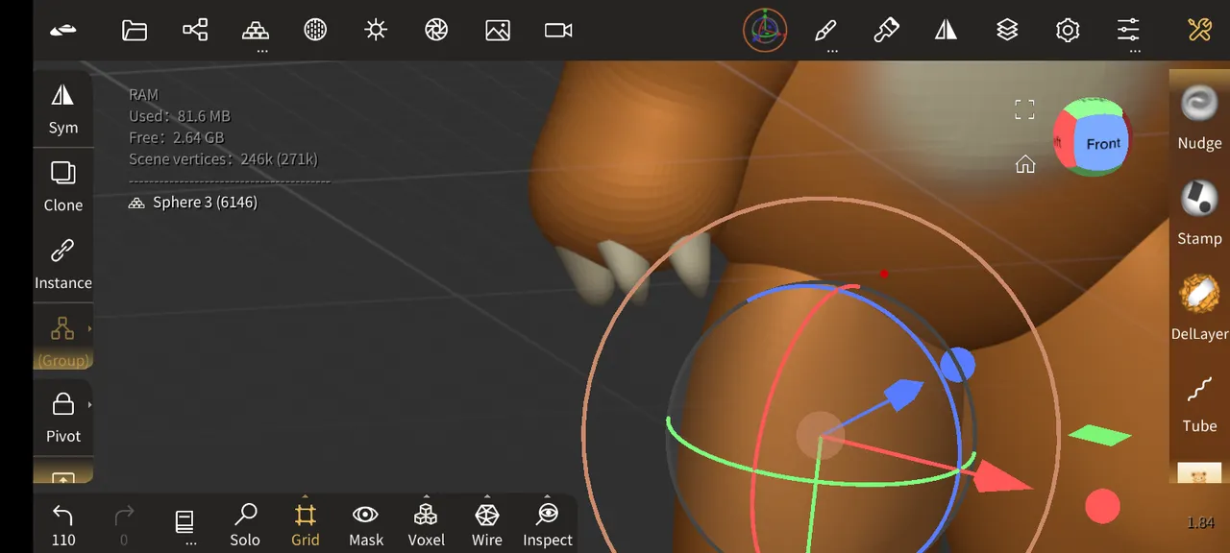Open the Debug wrench tools menu
Viewport: 1230px width, 553px height.
coord(1199,30)
